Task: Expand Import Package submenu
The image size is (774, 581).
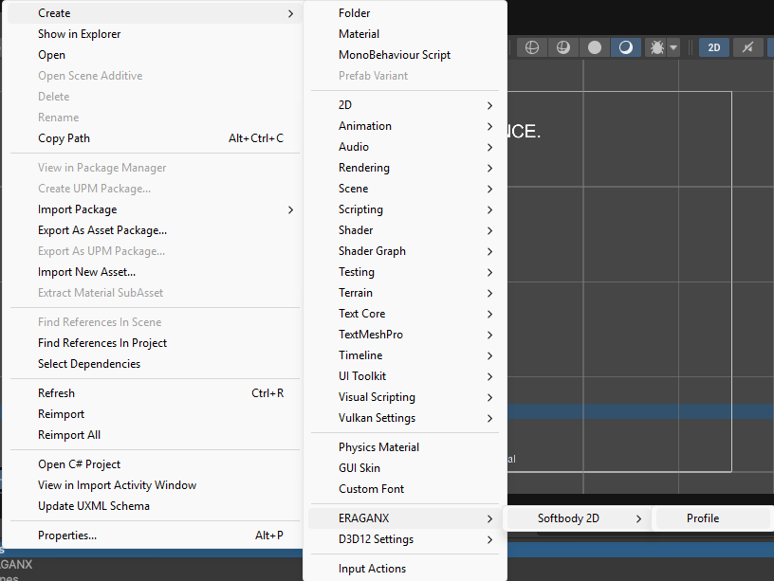Action: coord(155,209)
